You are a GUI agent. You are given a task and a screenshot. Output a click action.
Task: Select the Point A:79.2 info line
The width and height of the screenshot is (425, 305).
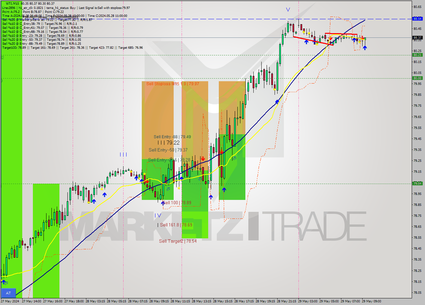point(33,12)
